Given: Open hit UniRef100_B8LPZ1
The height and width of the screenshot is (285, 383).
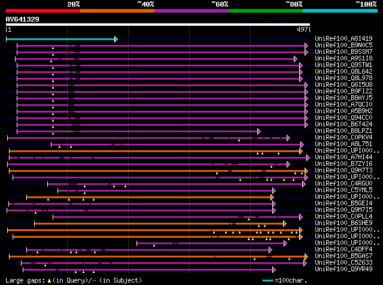Looking at the screenshot, I should pos(344,131).
